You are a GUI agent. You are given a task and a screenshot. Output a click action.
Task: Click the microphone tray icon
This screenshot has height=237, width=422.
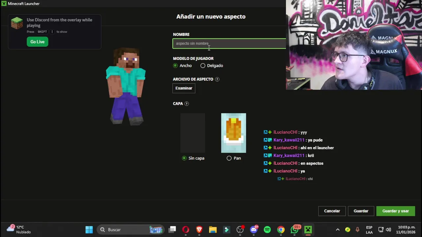(358, 230)
